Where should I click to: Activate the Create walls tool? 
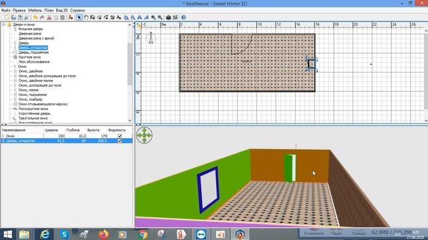point(92,17)
